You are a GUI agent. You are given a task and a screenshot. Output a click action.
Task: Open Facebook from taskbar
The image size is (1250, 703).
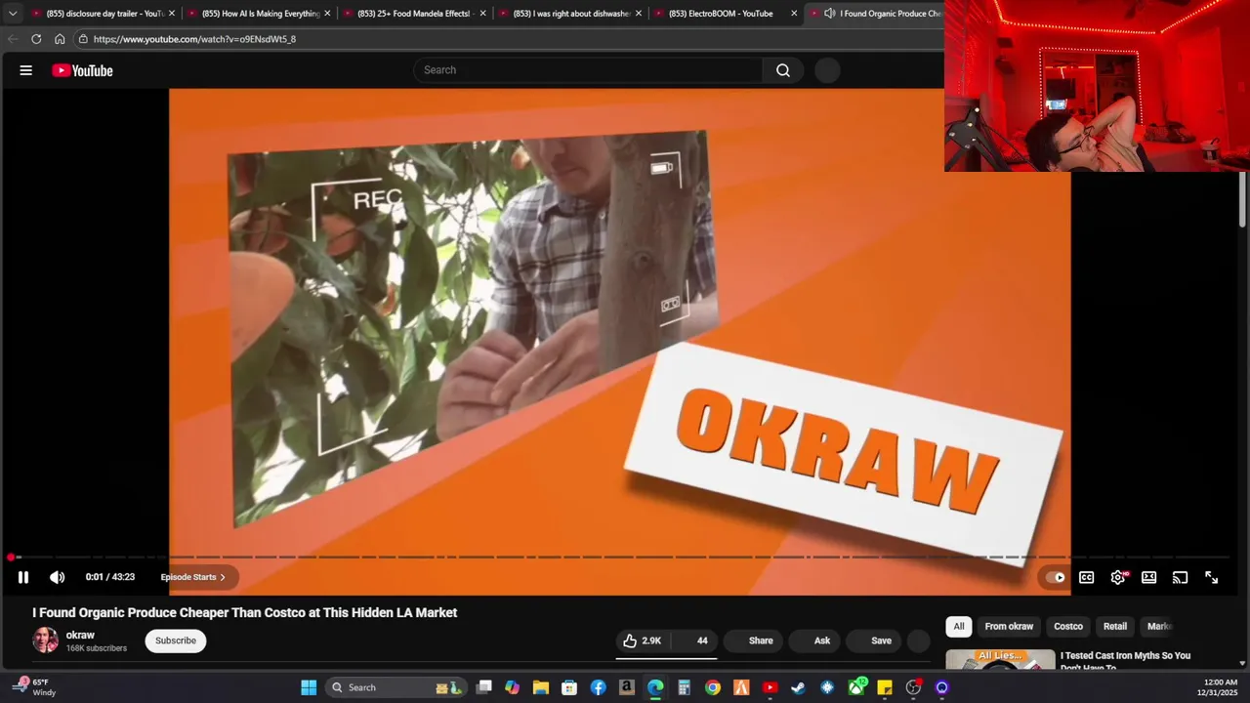point(598,687)
